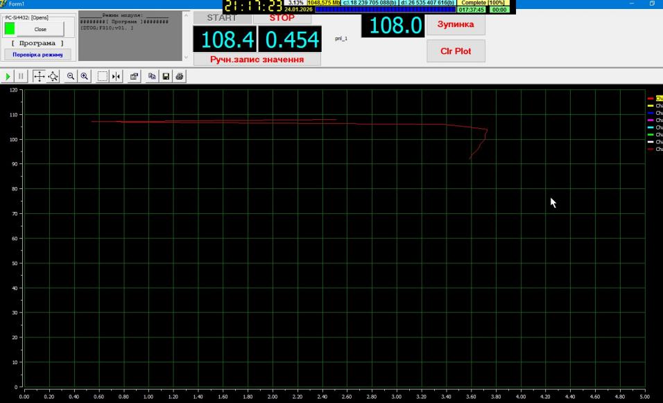This screenshot has height=403, width=663.
Task: Click the green play/resume chart icon
Action: 8,76
